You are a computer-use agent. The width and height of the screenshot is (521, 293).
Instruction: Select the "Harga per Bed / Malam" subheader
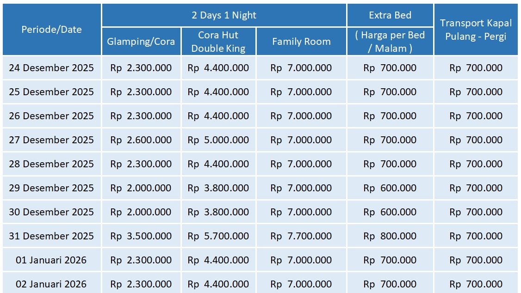point(390,42)
